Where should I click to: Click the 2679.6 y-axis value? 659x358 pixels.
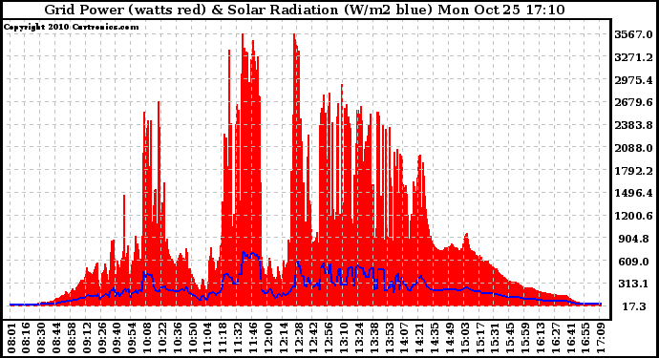click(x=633, y=102)
